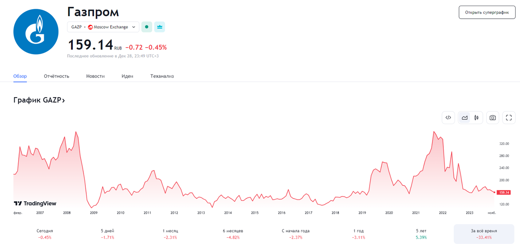Select the 1 месяц range
This screenshot has height=246, width=520.
coord(170,234)
